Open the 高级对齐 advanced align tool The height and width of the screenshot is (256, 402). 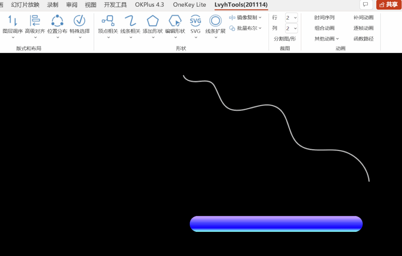tap(35, 25)
